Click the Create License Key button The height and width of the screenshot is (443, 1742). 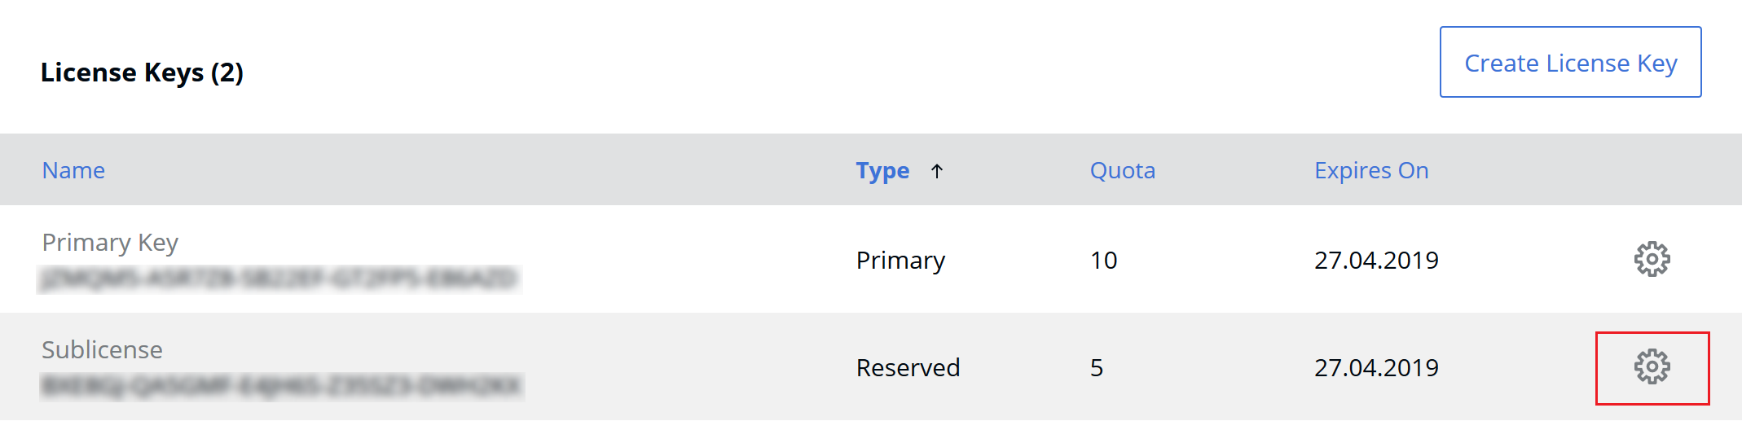(x=1570, y=62)
